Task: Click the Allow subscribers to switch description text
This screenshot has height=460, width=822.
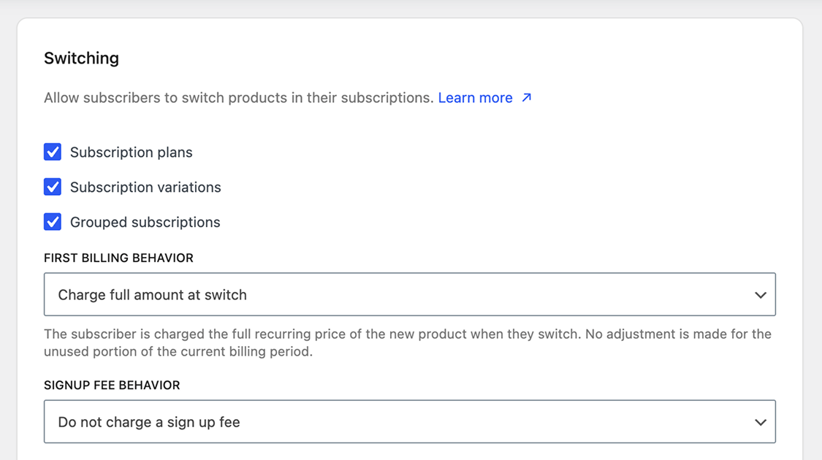Action: (x=238, y=98)
